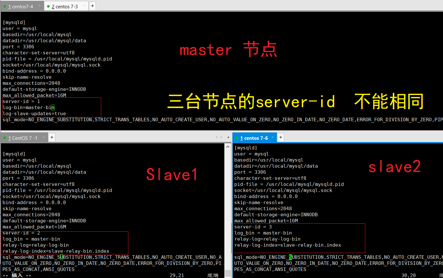Click the "server-id = 3" line in slave2 terminal
Viewport: 443px width, 278px height.
tap(253, 227)
